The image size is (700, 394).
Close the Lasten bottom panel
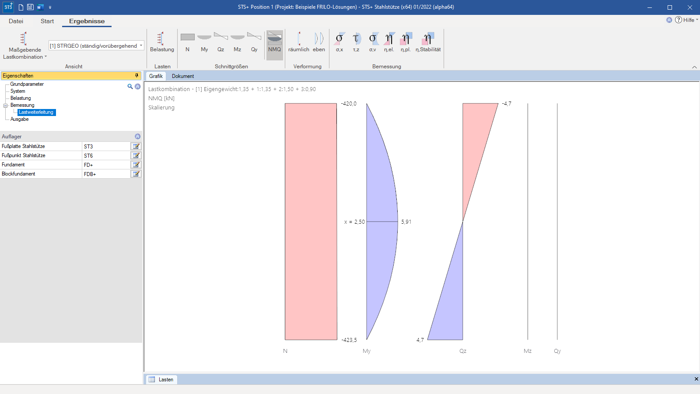(696, 379)
